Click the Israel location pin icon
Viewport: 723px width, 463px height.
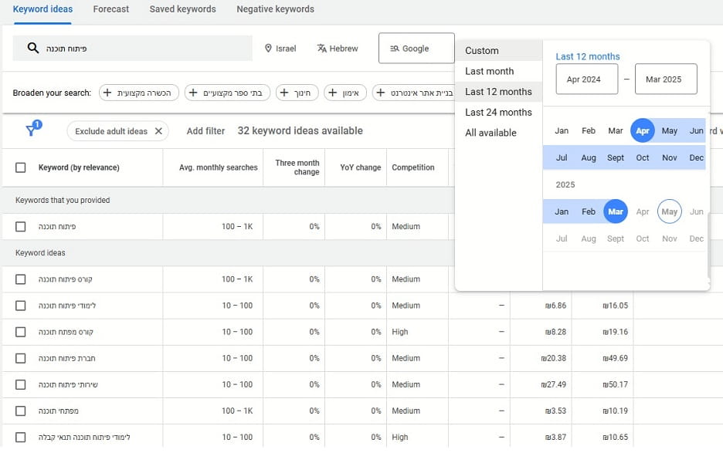268,49
